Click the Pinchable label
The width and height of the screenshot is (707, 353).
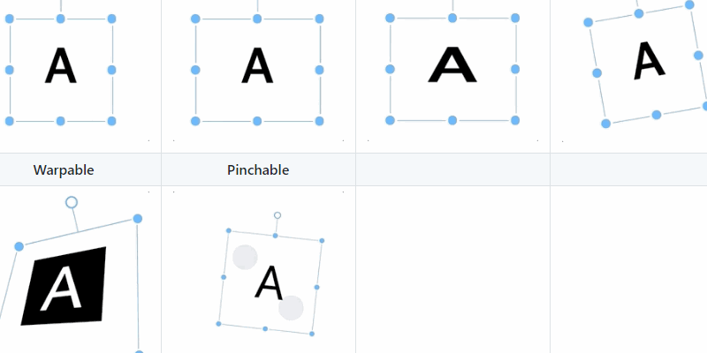[x=258, y=169]
